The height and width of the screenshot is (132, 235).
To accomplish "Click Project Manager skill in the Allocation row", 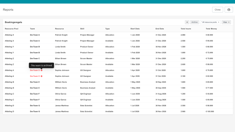I will tap(87, 35).
